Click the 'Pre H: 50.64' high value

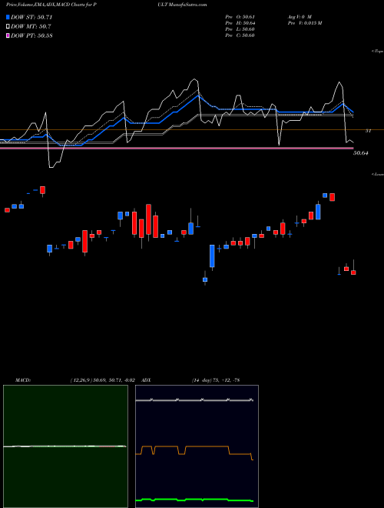tap(240, 22)
